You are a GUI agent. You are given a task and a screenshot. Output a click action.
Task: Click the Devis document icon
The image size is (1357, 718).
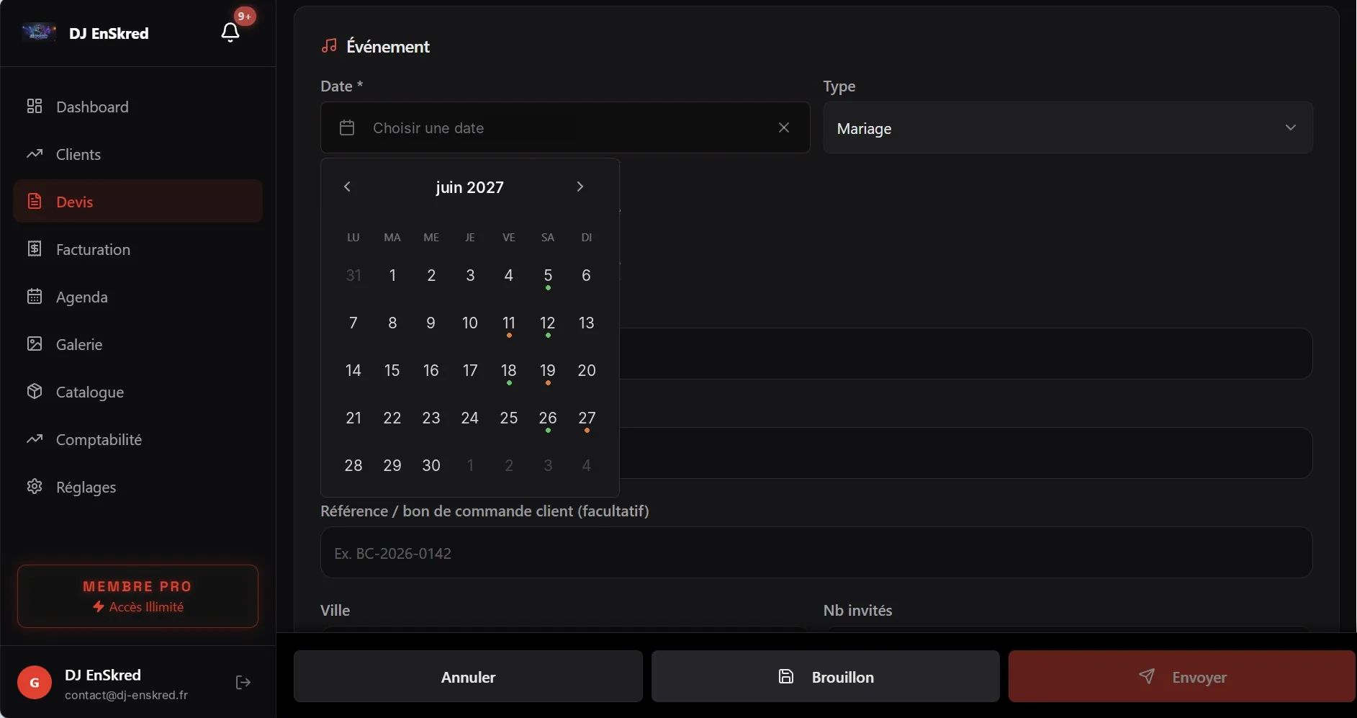[x=35, y=201]
